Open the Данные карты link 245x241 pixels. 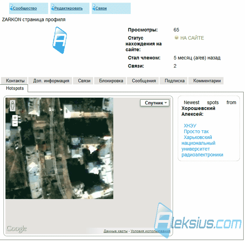pos(115,231)
